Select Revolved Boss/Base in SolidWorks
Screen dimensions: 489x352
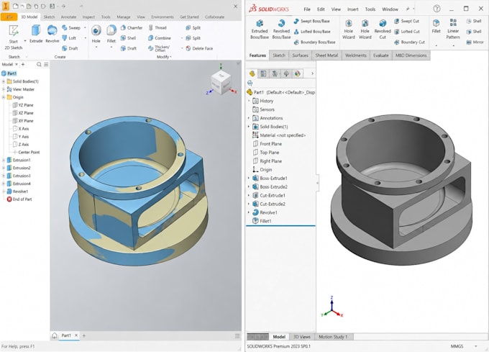(x=281, y=30)
